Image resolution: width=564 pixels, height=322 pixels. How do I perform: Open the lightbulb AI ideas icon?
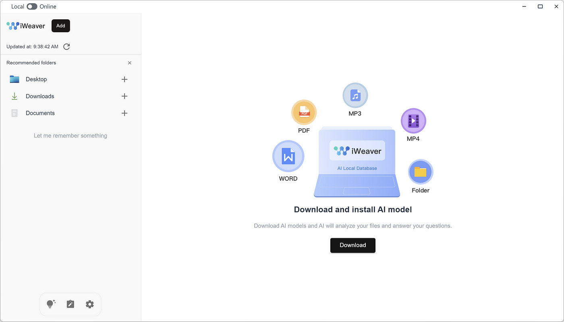click(x=51, y=304)
